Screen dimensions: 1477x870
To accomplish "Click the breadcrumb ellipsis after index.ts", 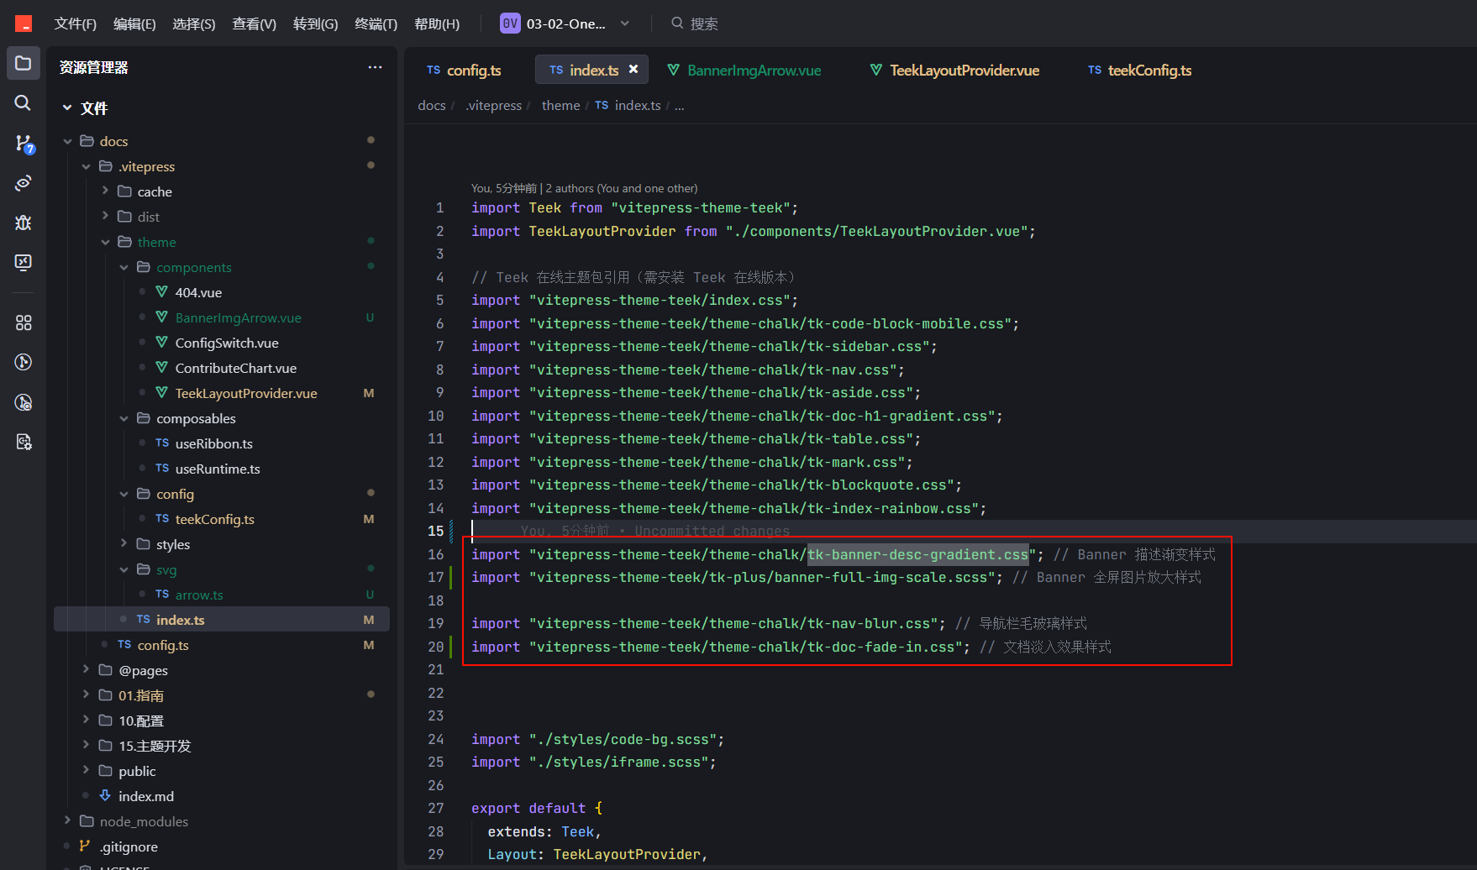I will point(679,105).
